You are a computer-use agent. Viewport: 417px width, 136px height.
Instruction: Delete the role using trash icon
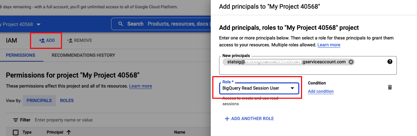coord(390,87)
